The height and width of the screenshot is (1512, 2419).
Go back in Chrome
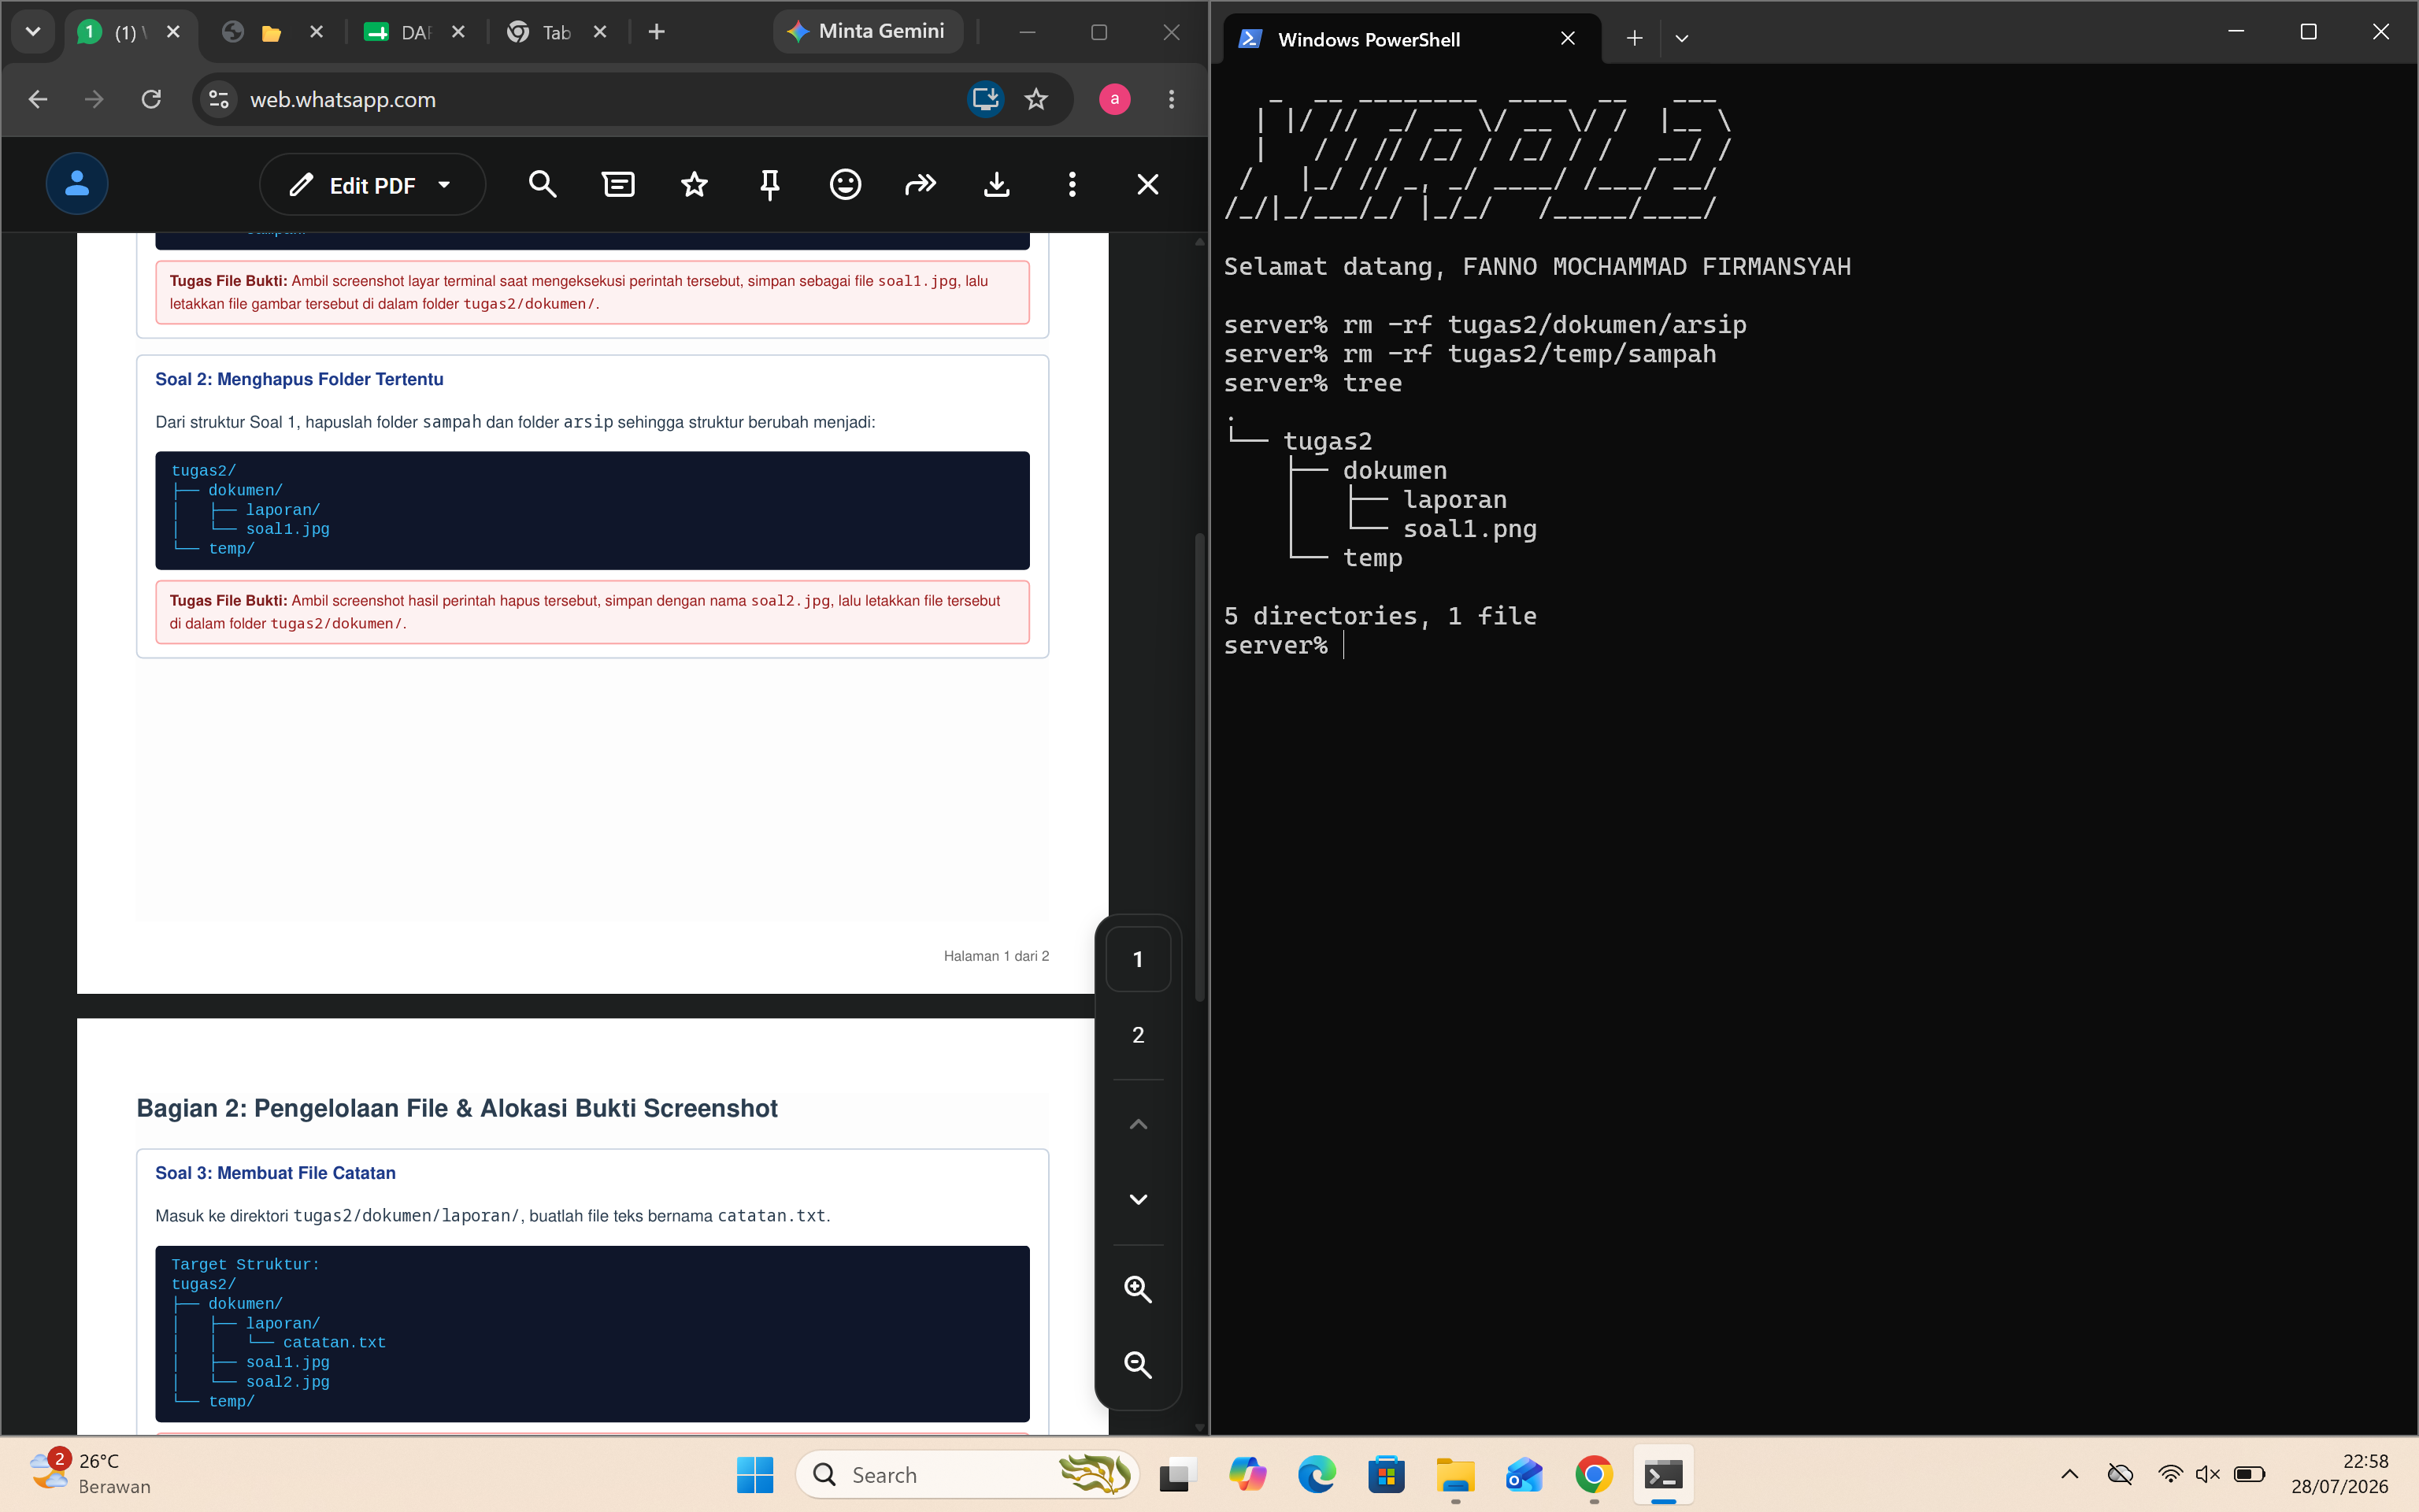[x=38, y=99]
